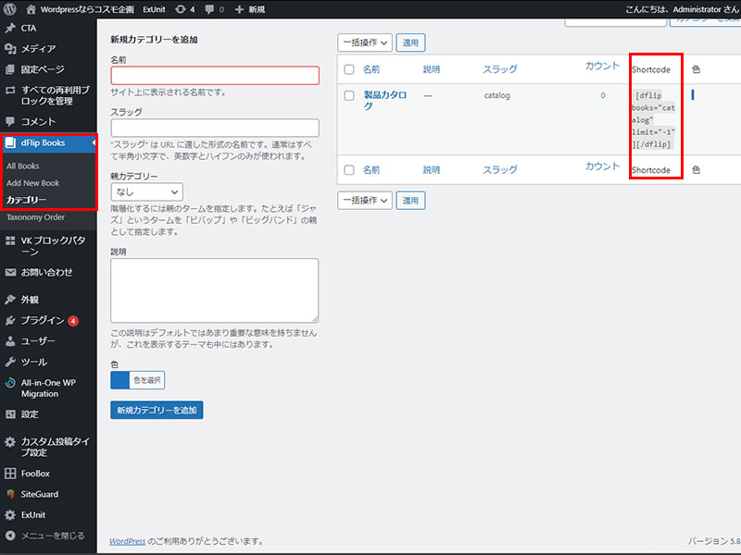Click the ツール wrench icon
The width and height of the screenshot is (741, 555).
(x=10, y=362)
